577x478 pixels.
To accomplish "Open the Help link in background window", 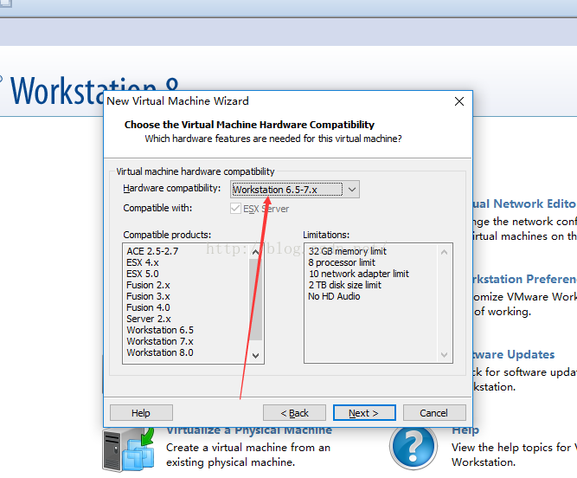I will click(465, 430).
